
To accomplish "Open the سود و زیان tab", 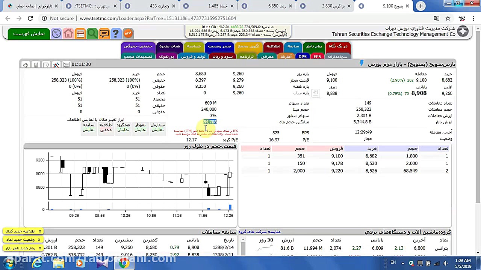I will (x=222, y=57).
